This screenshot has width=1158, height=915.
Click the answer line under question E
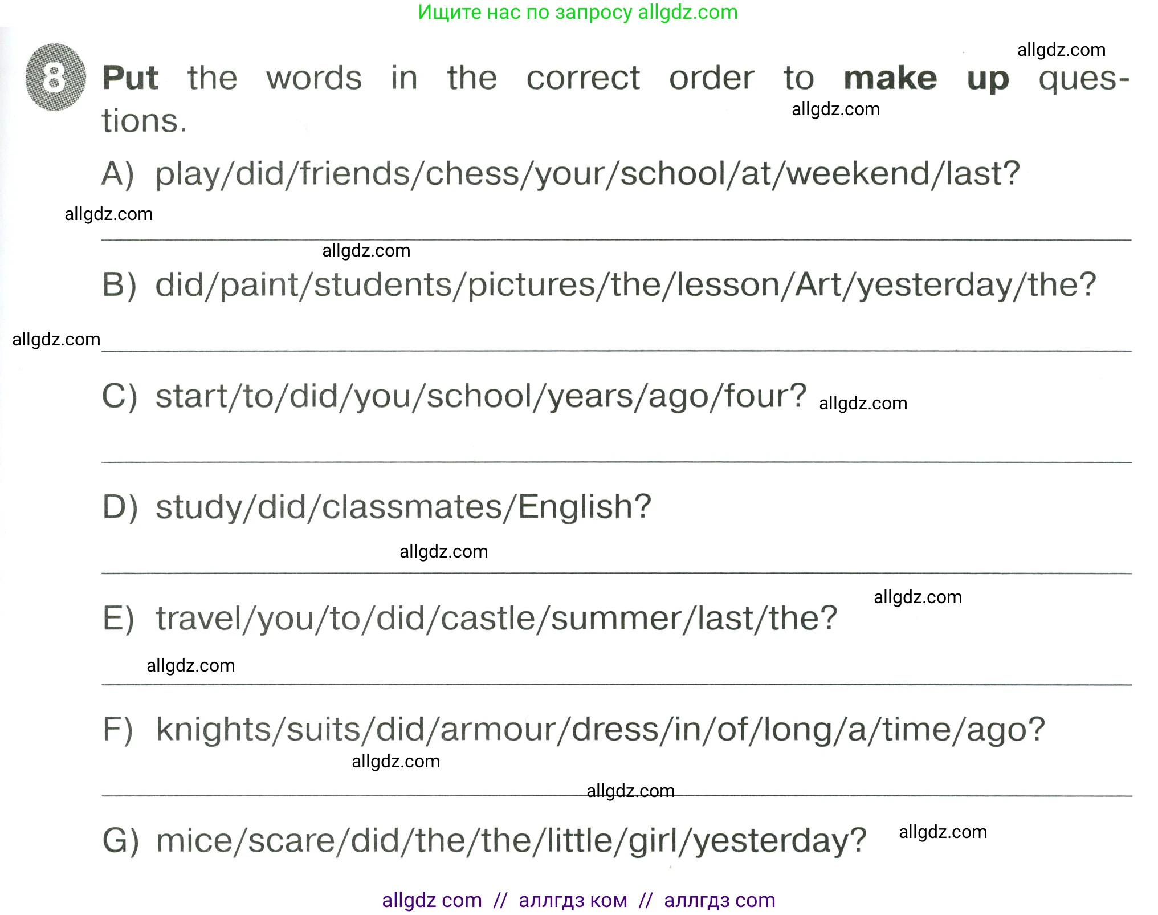615,684
